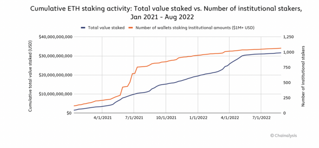Click the 'Number of institutional stakers' axis title
Image resolution: width=319 pixels, height=148 pixels.
[x=303, y=76]
